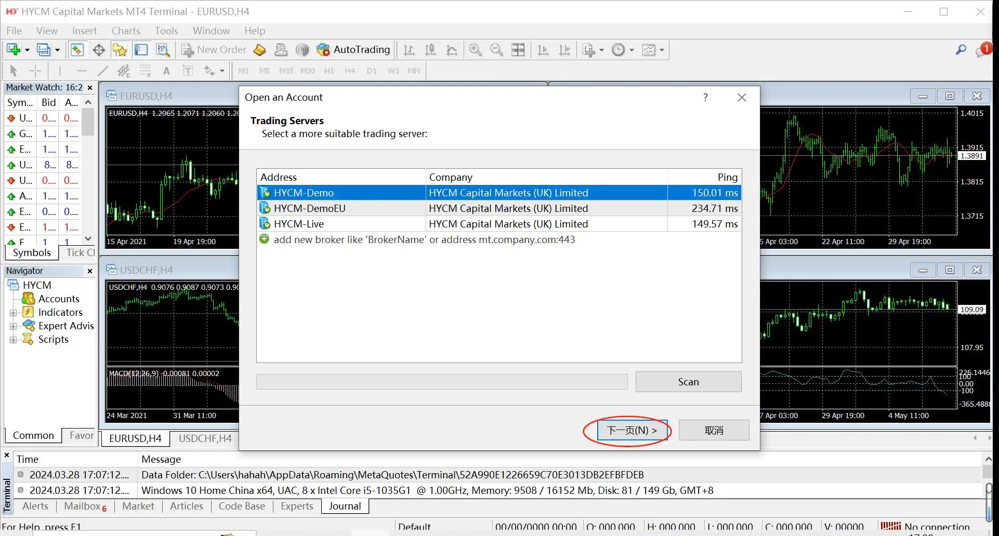Zoom in on the chart
Viewport: 999px width, 536px height.
click(x=475, y=50)
